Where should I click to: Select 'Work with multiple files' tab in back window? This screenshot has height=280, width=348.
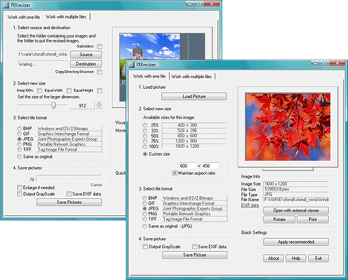tap(66, 17)
